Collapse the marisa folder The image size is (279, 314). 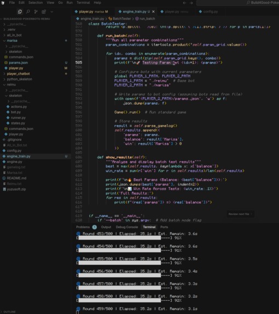[x=12, y=41]
